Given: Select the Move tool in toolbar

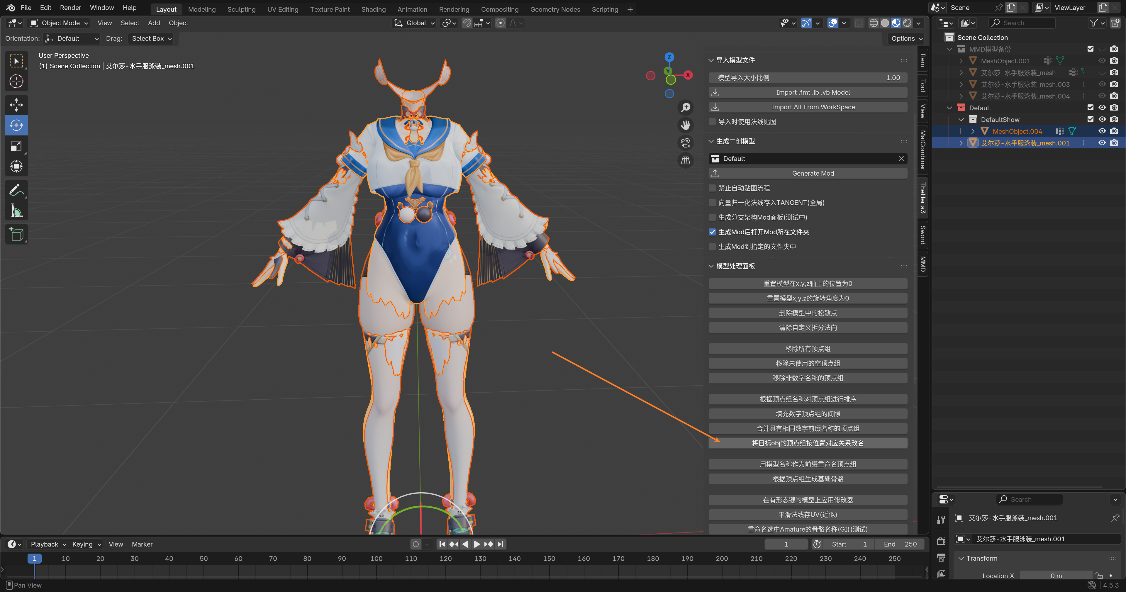Looking at the screenshot, I should click(x=16, y=104).
